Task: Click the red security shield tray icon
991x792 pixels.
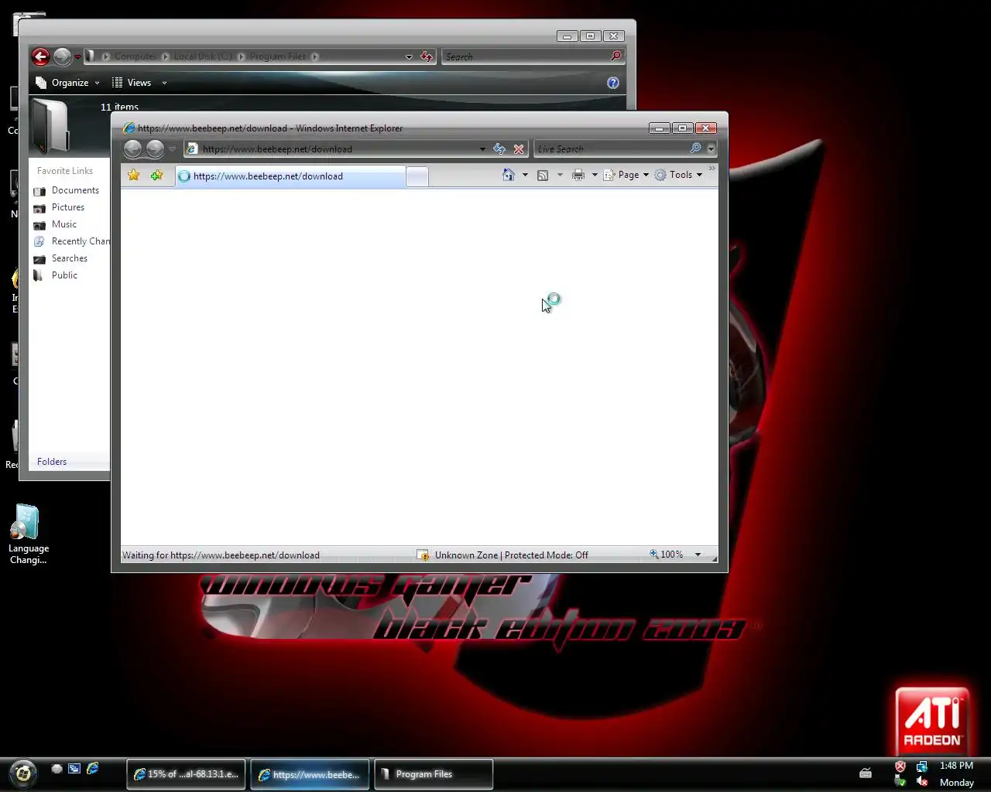Action: (x=900, y=766)
